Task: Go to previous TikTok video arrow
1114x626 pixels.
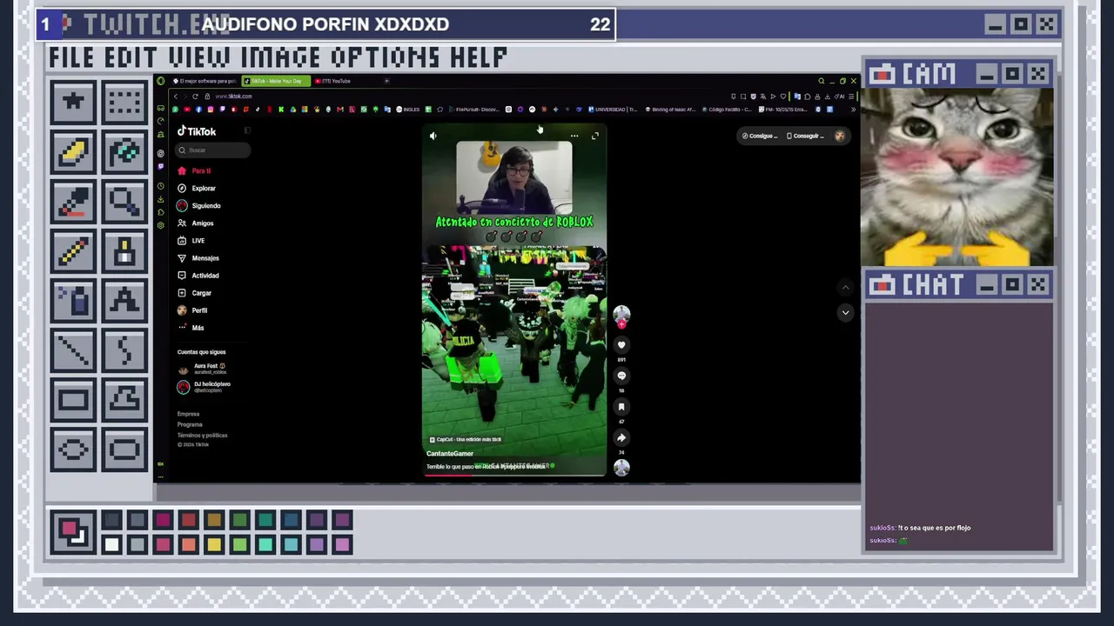Action: (845, 287)
